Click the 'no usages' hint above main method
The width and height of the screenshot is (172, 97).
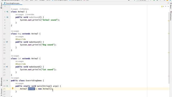19,83
